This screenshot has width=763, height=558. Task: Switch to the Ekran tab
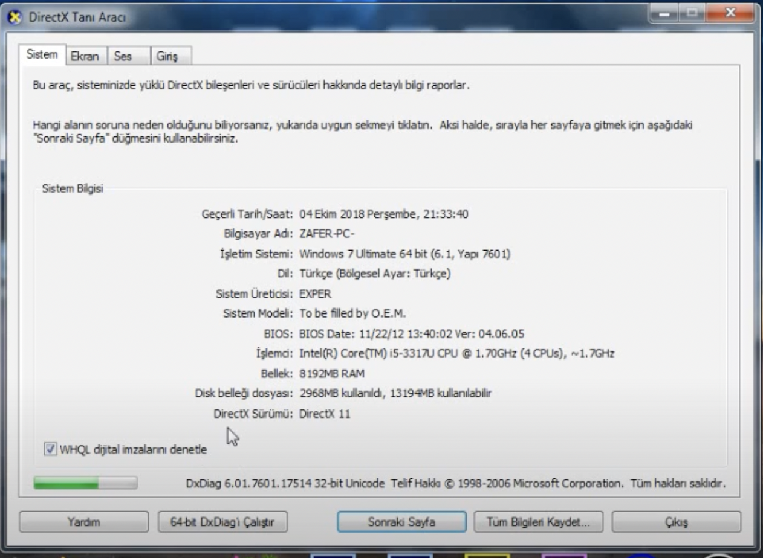point(86,56)
